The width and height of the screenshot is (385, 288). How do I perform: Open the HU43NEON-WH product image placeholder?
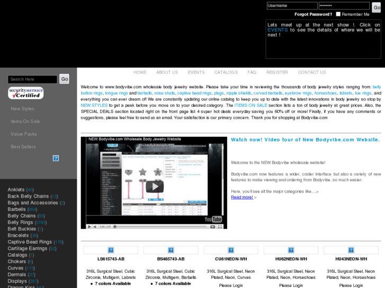351,250
